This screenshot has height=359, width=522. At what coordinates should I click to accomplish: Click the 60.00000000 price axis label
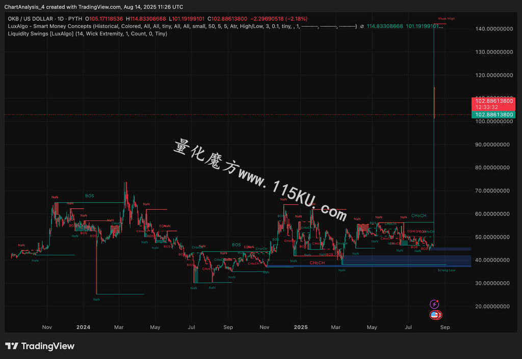point(492,214)
